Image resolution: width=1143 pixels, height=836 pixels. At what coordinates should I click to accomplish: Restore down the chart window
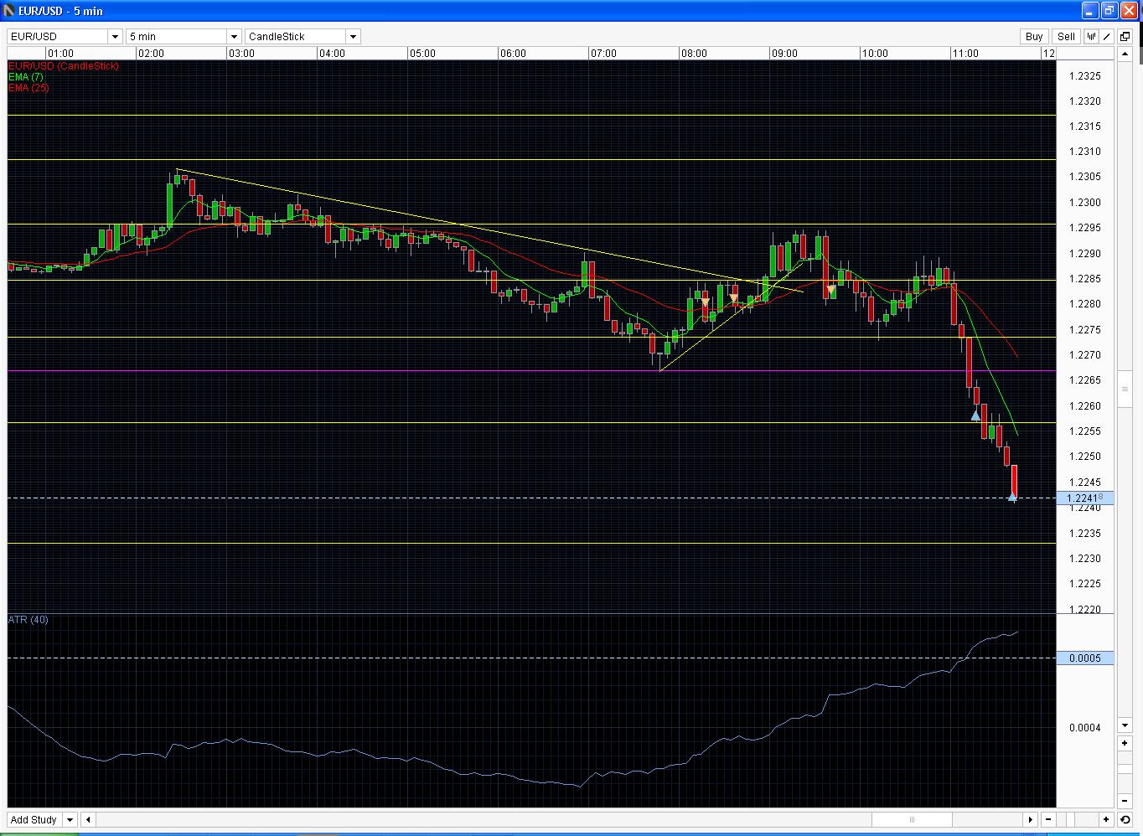(1109, 10)
